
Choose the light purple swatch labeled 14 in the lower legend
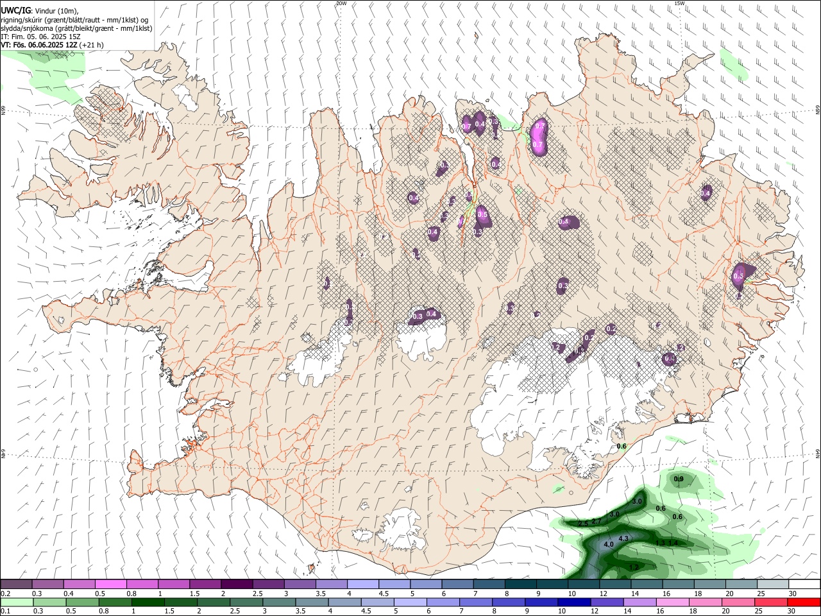[x=639, y=602]
